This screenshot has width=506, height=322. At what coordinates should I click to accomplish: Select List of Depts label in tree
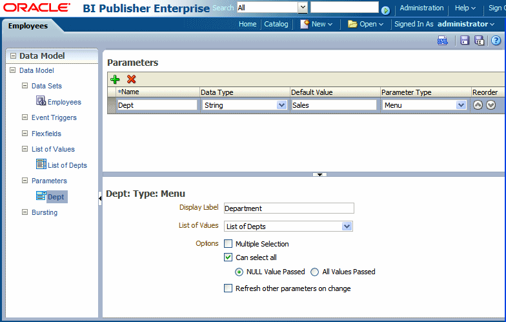click(67, 165)
